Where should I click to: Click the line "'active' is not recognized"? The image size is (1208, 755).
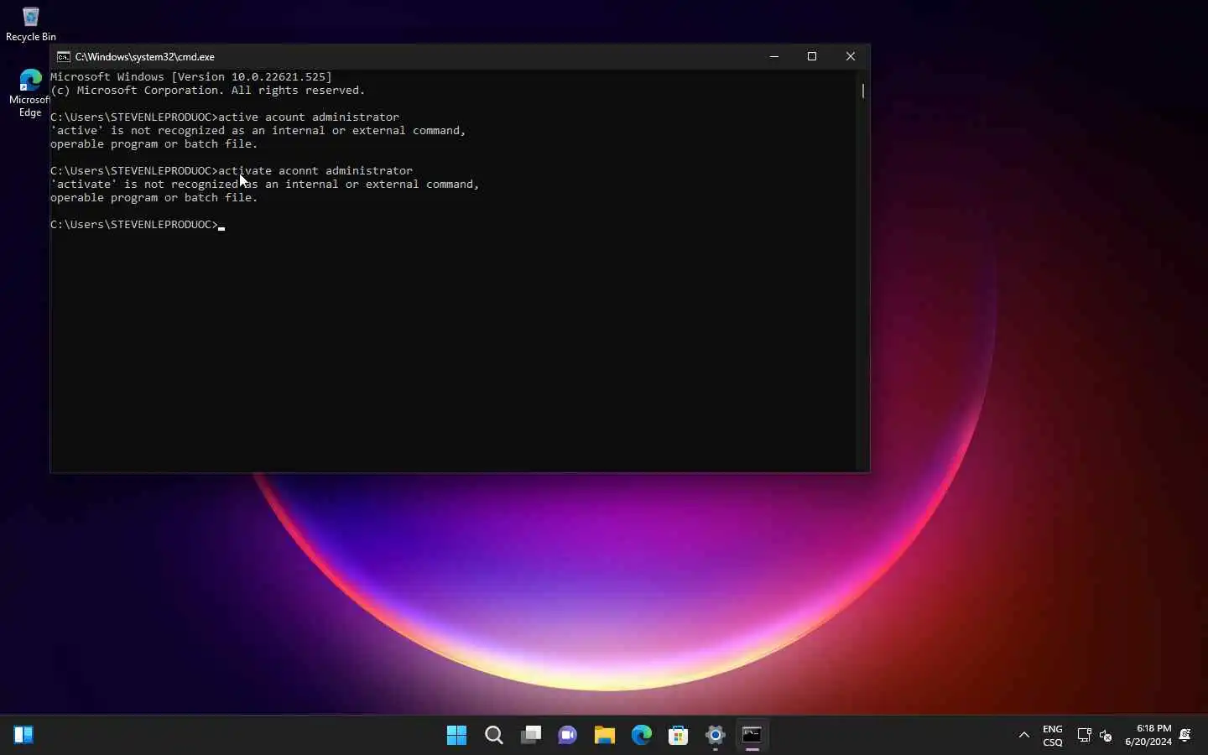point(258,131)
